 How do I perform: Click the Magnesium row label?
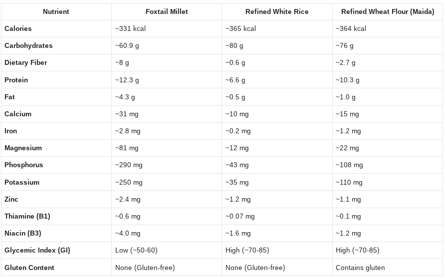tap(23, 148)
